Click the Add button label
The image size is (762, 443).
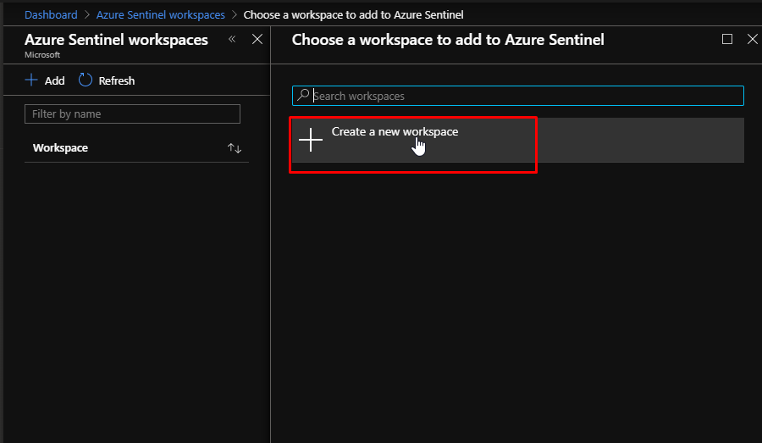point(54,80)
